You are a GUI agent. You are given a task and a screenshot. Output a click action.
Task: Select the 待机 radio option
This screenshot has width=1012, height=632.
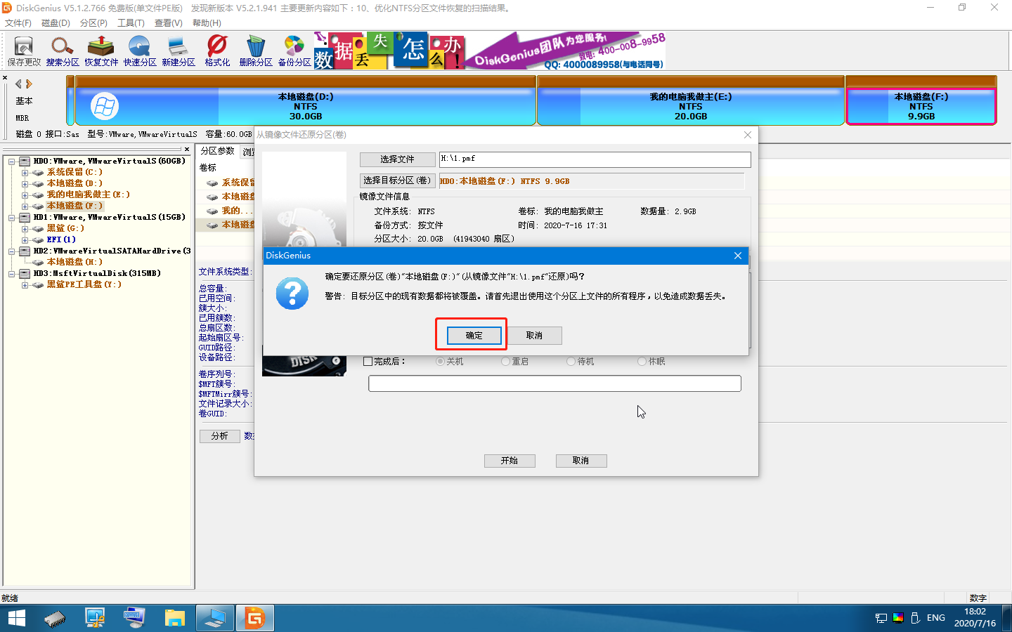coord(571,362)
